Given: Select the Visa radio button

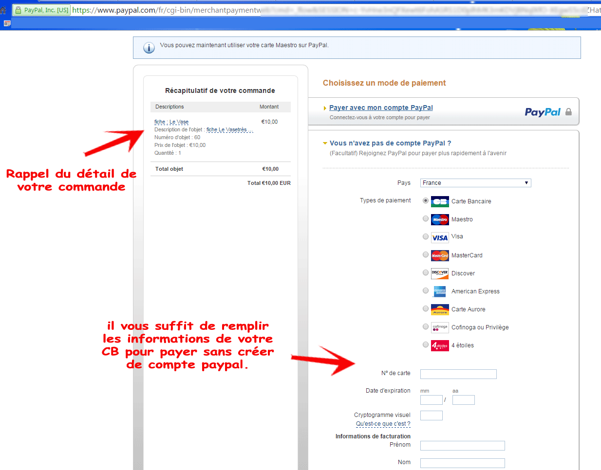Looking at the screenshot, I should 426,236.
